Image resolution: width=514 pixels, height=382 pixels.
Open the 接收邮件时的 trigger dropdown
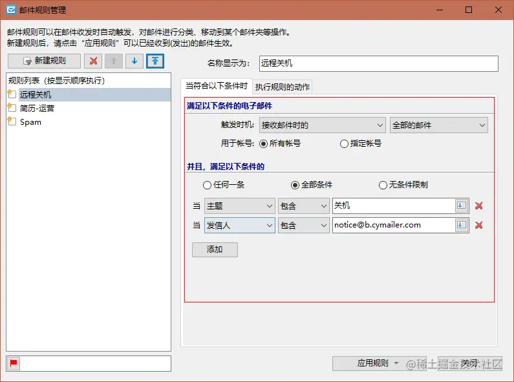[322, 125]
